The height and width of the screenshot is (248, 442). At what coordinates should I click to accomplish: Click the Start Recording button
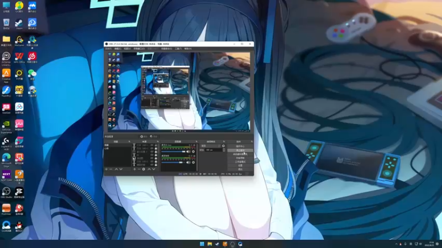tap(240, 158)
